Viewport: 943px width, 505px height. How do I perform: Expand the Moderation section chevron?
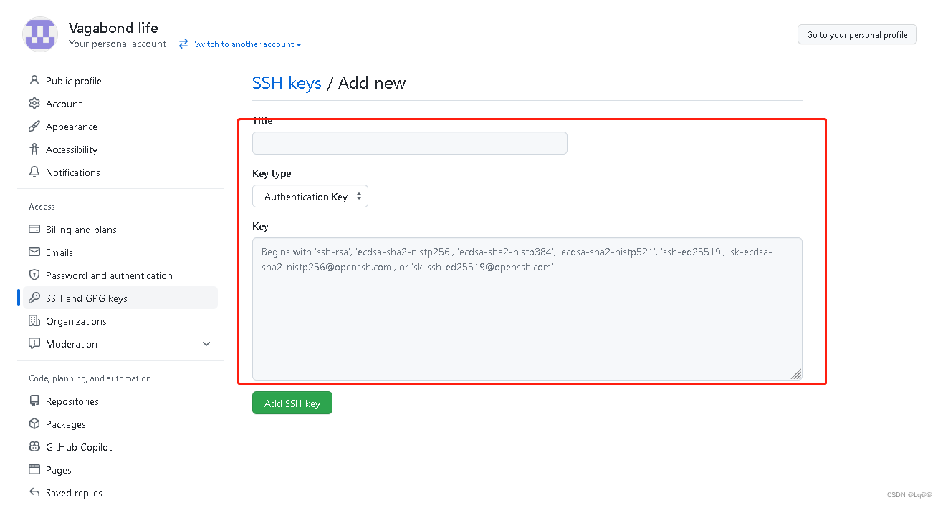click(x=206, y=344)
